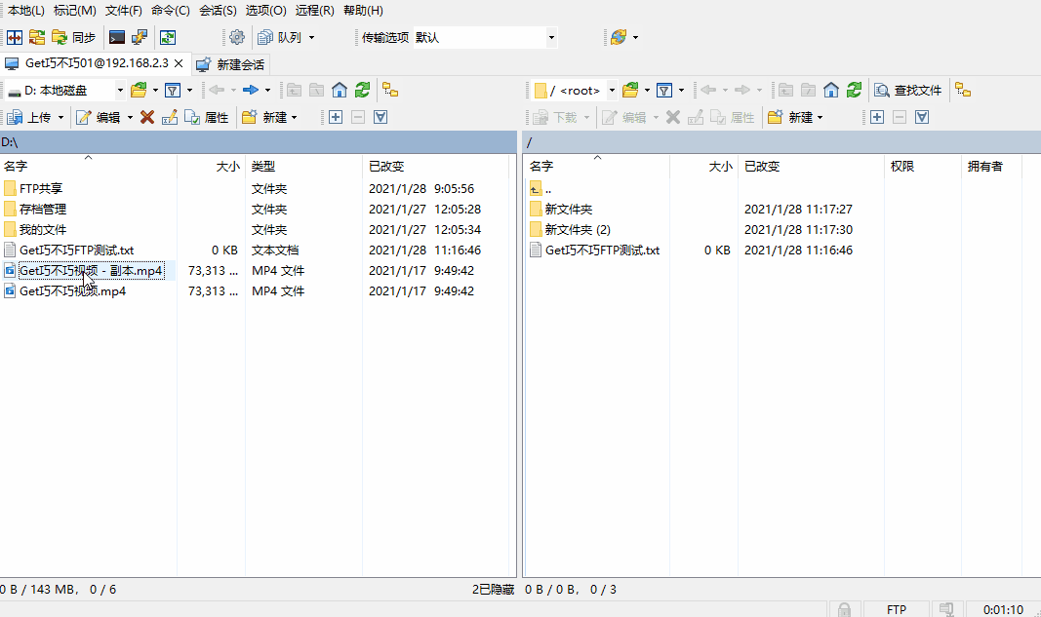Open the 传输选项 默认 combo box
The image size is (1041, 617).
(485, 37)
